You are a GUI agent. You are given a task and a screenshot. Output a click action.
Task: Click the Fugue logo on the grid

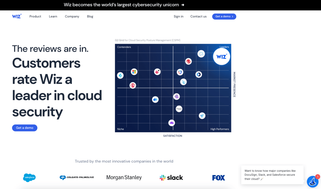point(179,109)
